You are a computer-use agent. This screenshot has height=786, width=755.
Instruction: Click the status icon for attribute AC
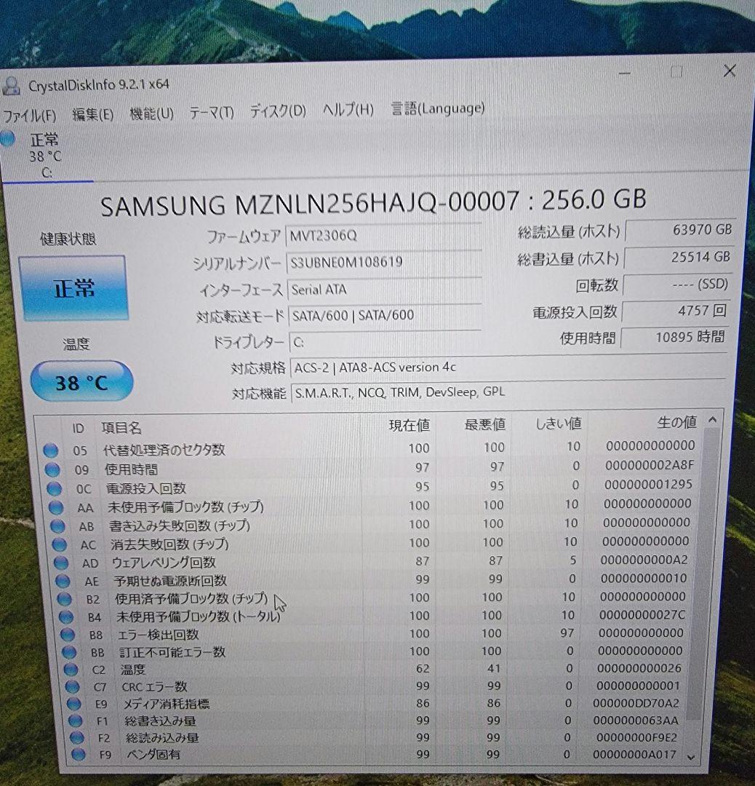[x=59, y=545]
